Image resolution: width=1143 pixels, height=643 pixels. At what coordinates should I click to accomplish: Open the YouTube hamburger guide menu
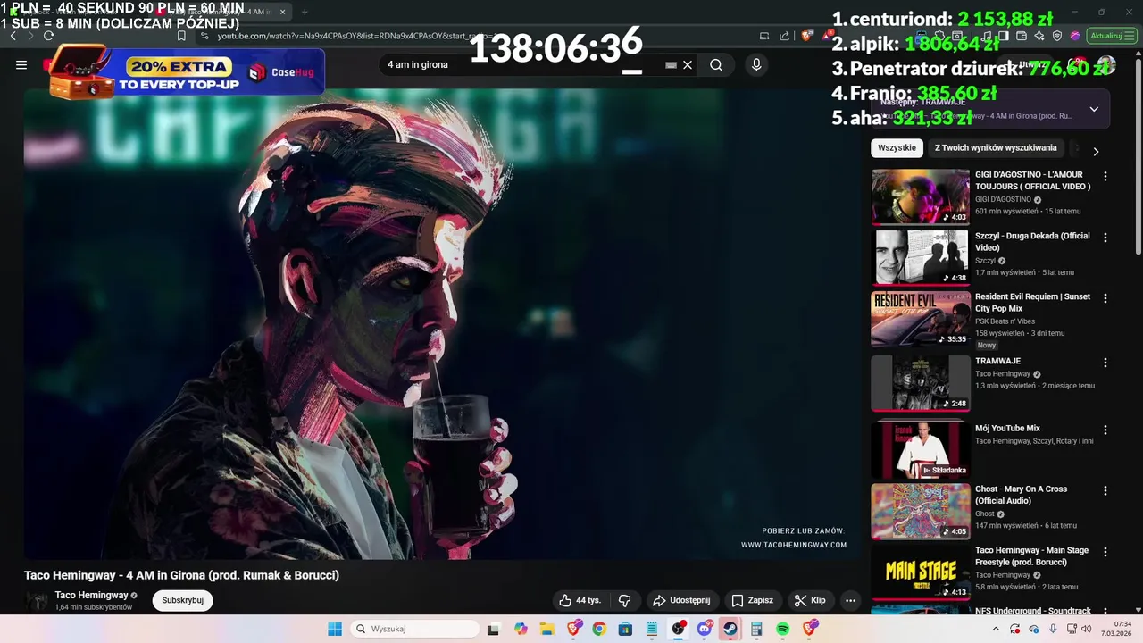coord(21,64)
